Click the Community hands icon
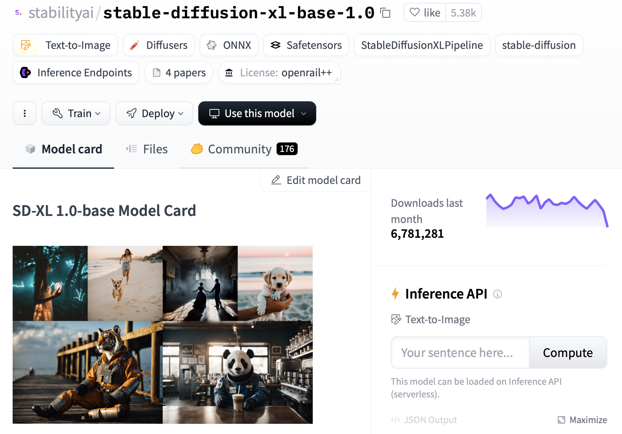 197,149
